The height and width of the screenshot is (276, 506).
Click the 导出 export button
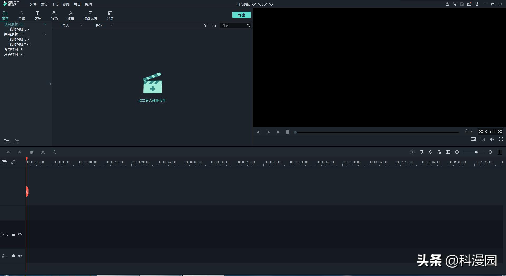[x=241, y=15]
